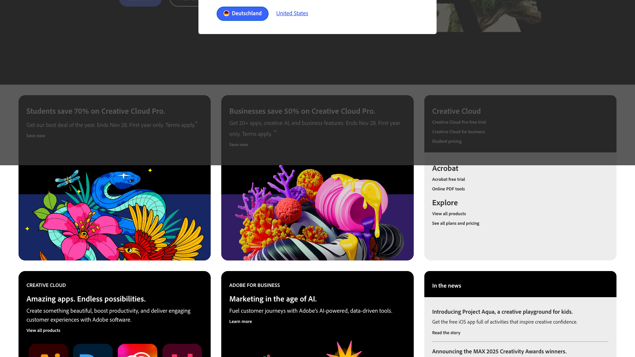Start the Creative Cloud Pro free trial
This screenshot has width=635, height=357.
tap(459, 122)
